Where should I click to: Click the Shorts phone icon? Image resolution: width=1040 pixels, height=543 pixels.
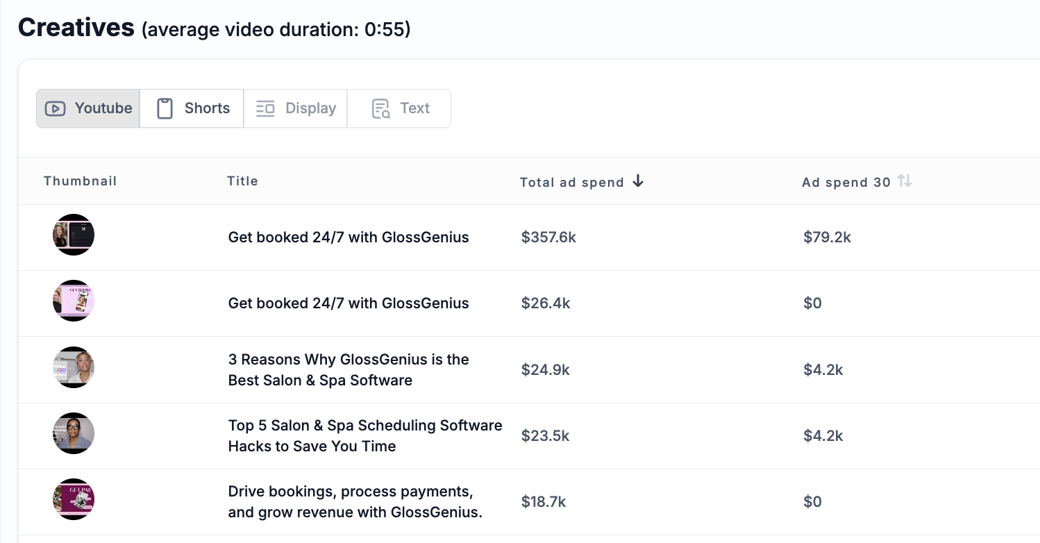coord(165,109)
